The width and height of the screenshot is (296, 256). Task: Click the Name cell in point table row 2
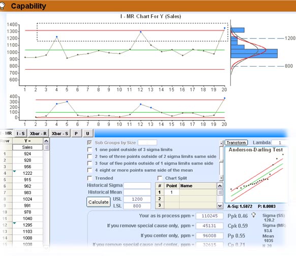pyautogui.click(x=198, y=199)
